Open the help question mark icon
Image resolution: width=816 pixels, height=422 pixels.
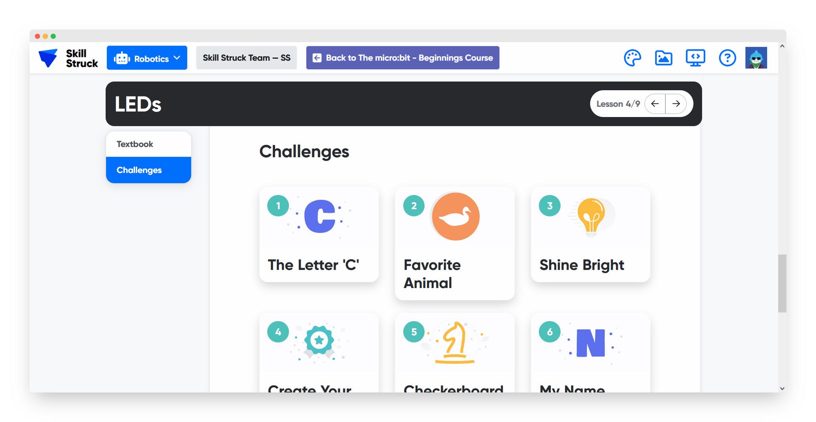727,58
